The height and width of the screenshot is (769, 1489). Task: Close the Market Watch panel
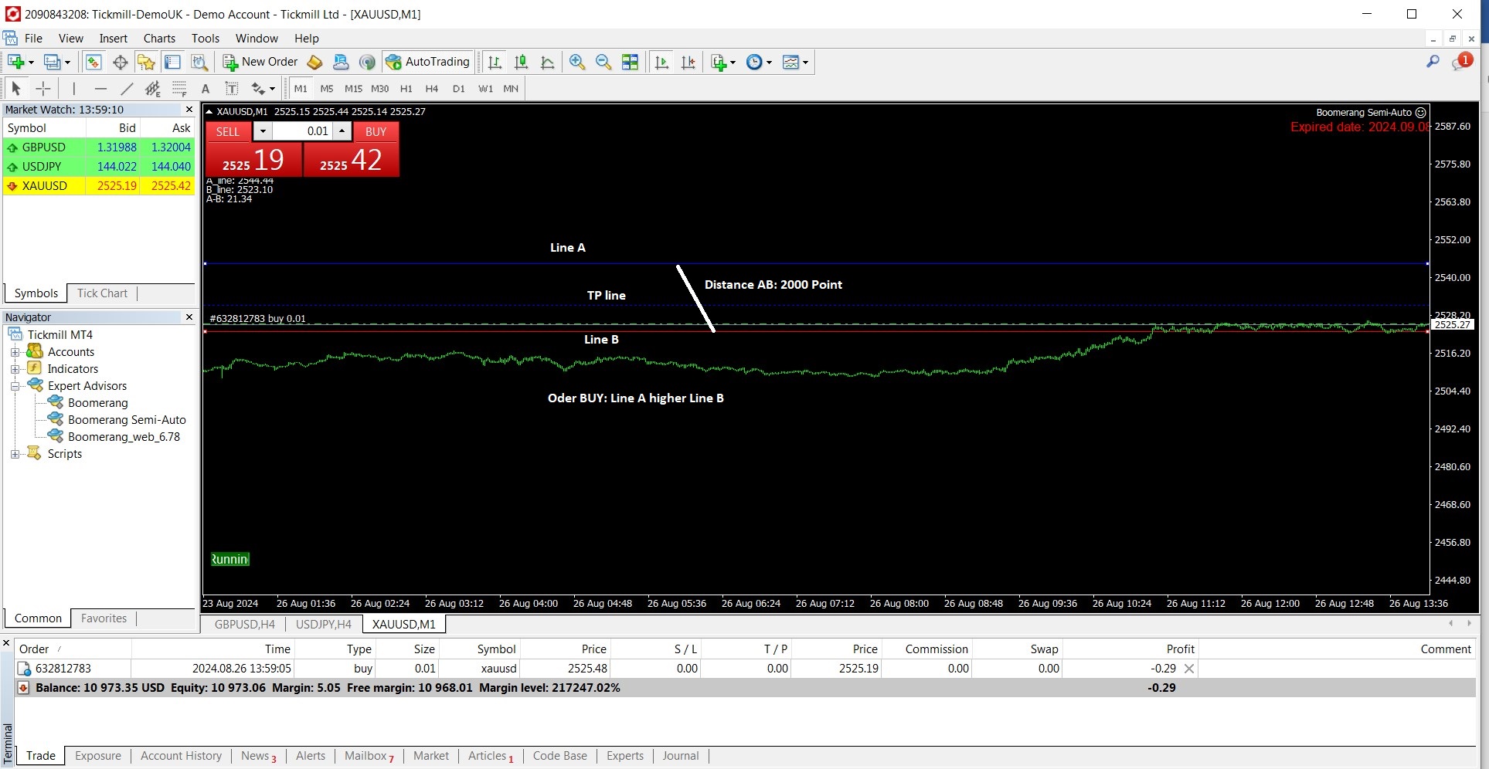[x=189, y=109]
